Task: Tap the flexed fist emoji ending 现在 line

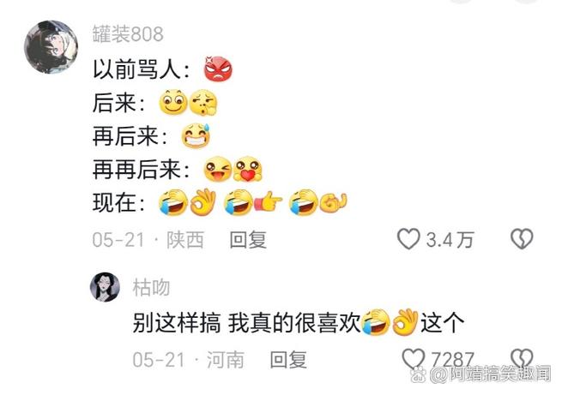Action: click(333, 203)
